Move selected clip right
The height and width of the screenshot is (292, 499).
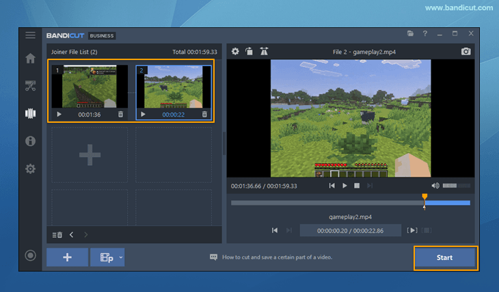(85, 235)
